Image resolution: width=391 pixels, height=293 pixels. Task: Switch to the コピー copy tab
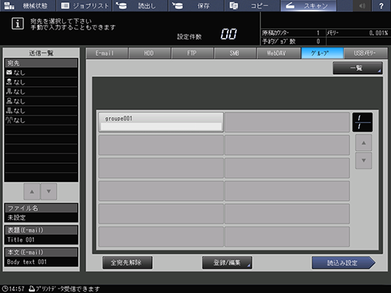click(253, 5)
